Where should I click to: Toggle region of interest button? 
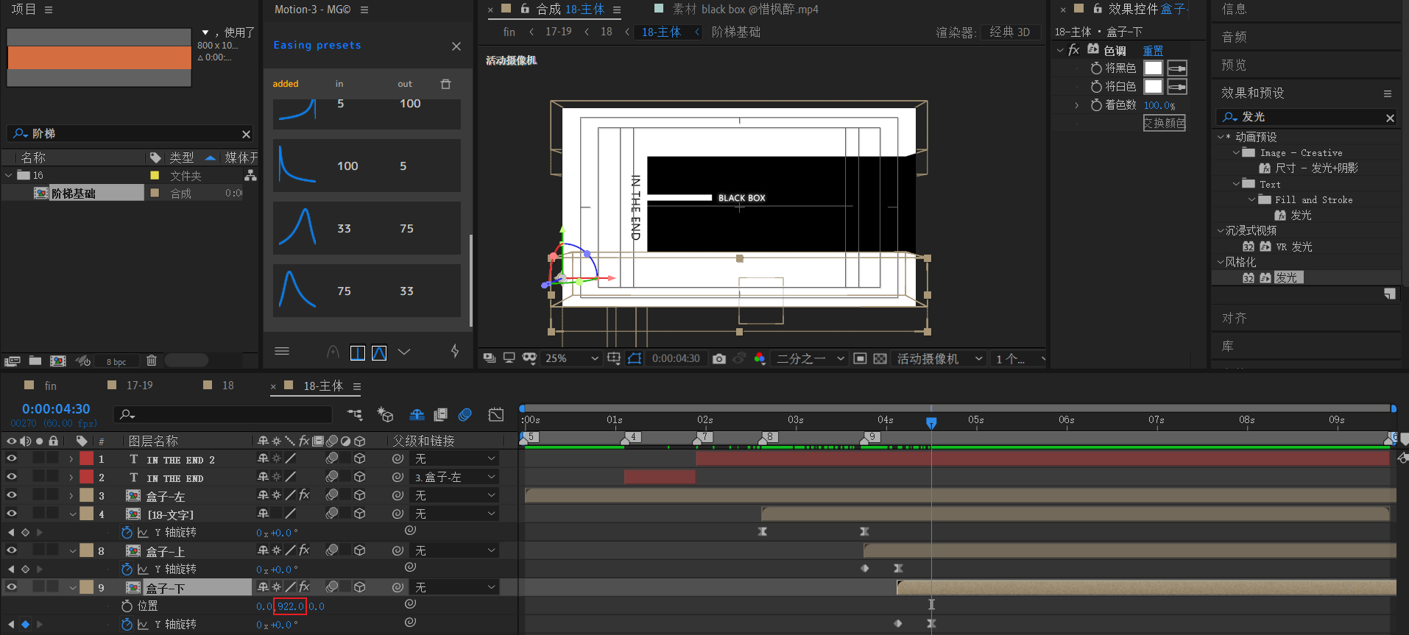click(x=860, y=358)
